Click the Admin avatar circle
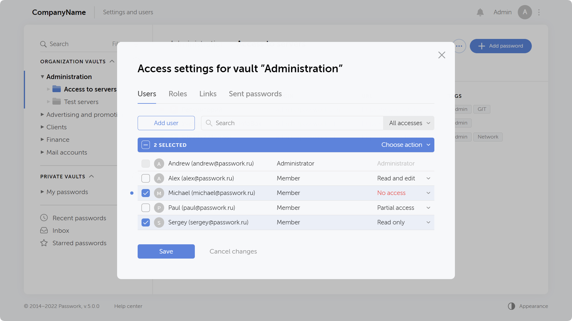This screenshot has width=572, height=321. click(525, 12)
